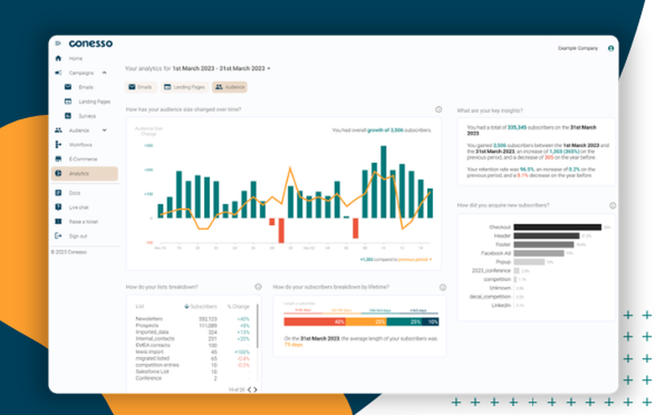Click the Analytics pie chart icon
The height and width of the screenshot is (415, 665).
(x=59, y=173)
